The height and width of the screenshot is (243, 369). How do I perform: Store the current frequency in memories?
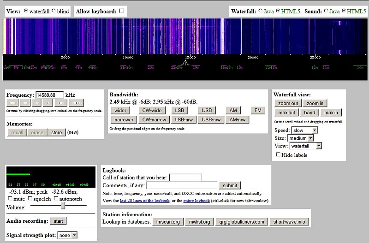(56, 132)
